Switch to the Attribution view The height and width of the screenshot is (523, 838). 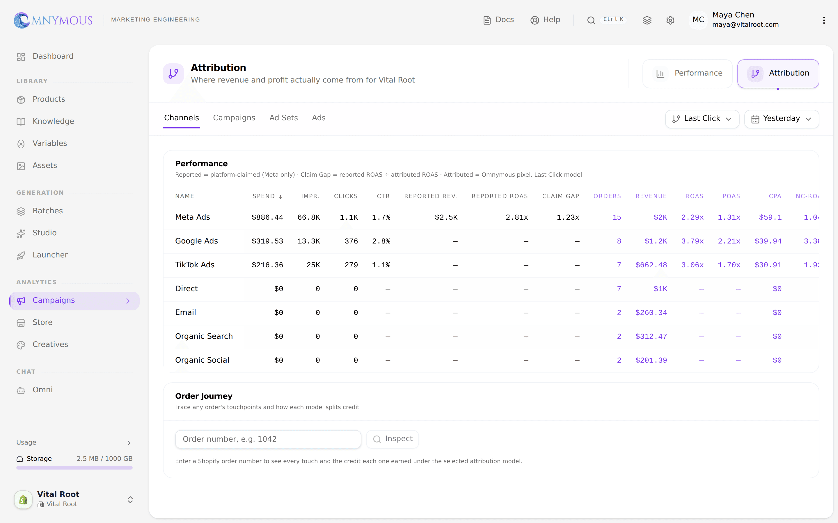(x=778, y=73)
